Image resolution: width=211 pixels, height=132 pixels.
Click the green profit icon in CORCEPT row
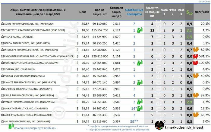(x=140, y=30)
